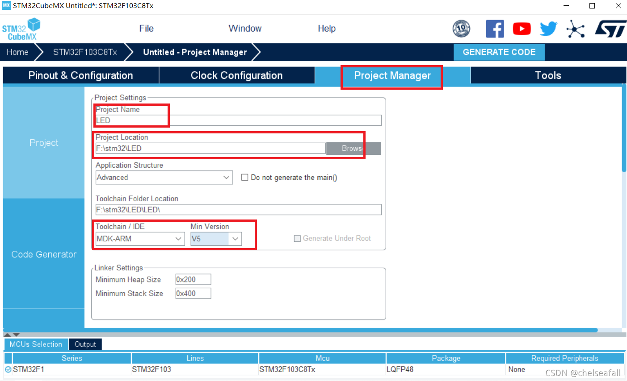
Task: Select the LQFP48 package cell
Action: click(446, 369)
